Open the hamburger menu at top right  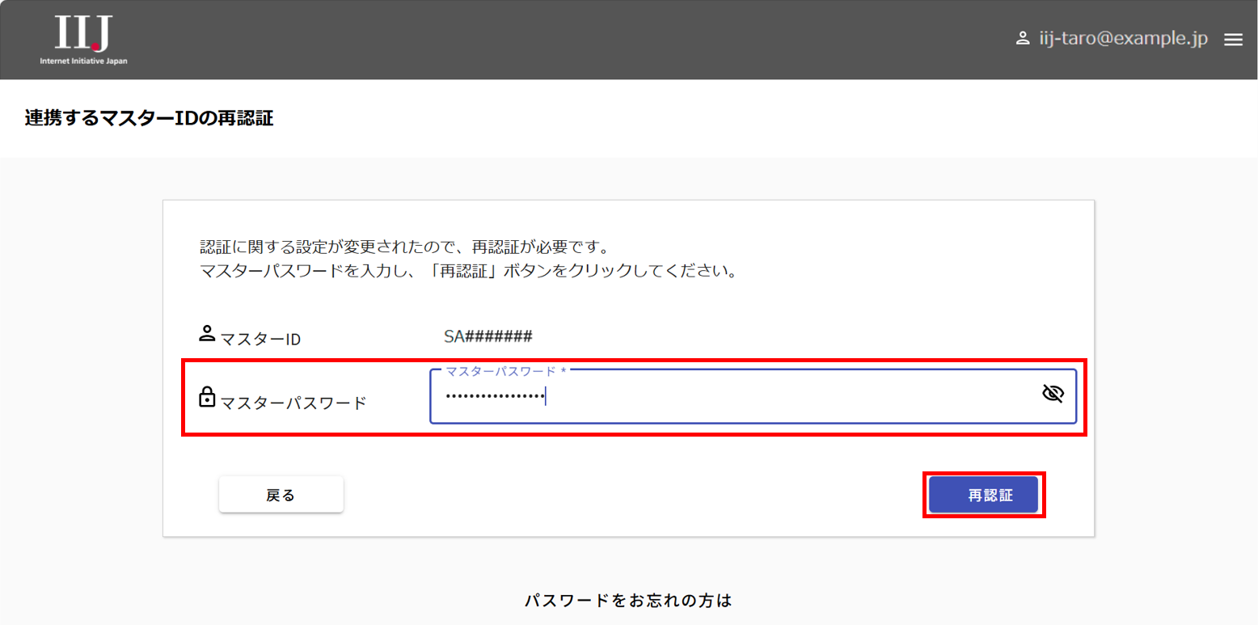[x=1233, y=40]
